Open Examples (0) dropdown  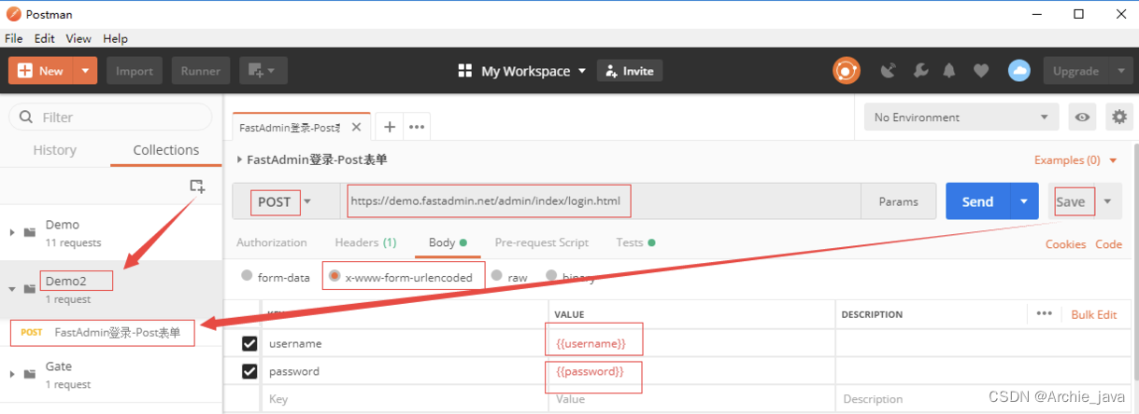point(1076,160)
